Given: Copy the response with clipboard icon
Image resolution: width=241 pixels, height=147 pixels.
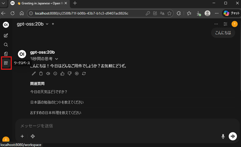Looking at the screenshot, I should pyautogui.click(x=41, y=73).
